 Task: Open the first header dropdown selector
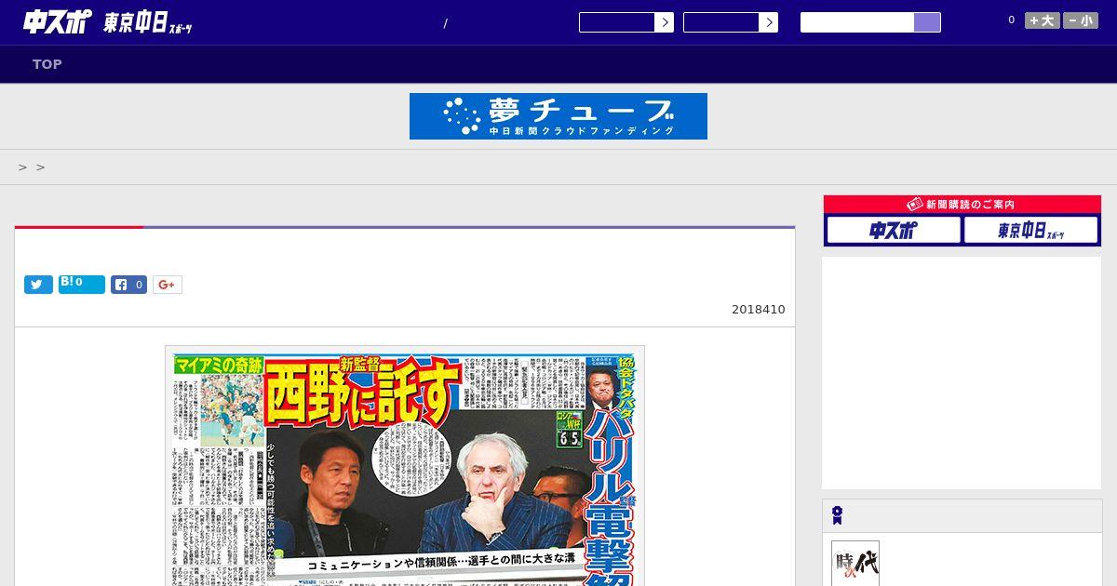coord(626,22)
